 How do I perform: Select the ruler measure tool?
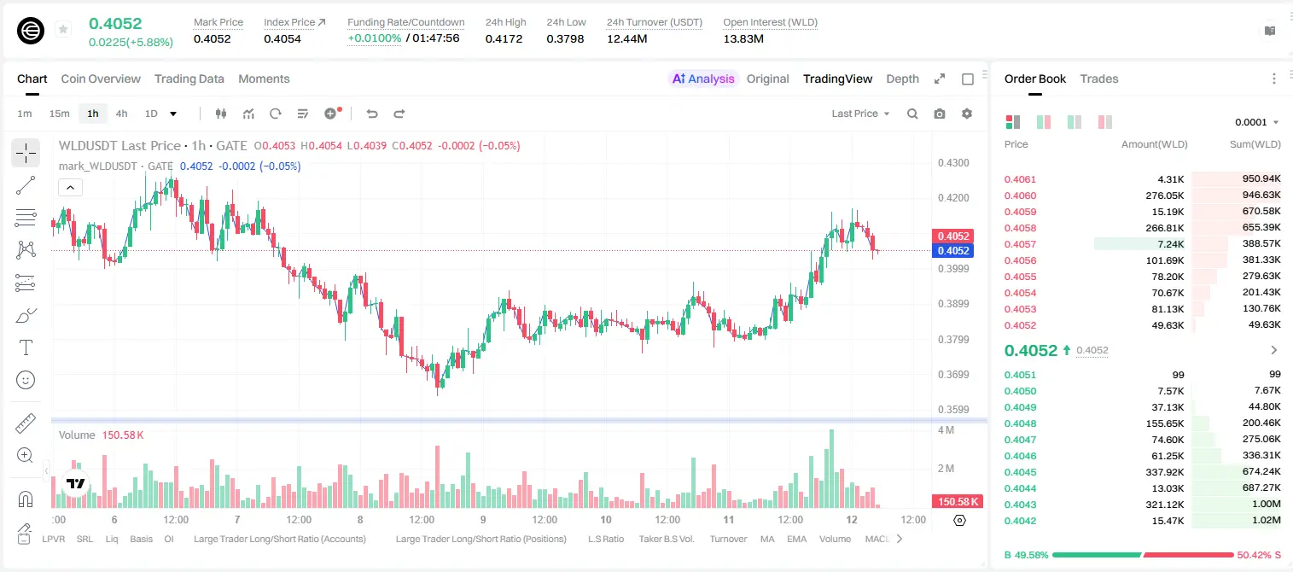pos(26,423)
